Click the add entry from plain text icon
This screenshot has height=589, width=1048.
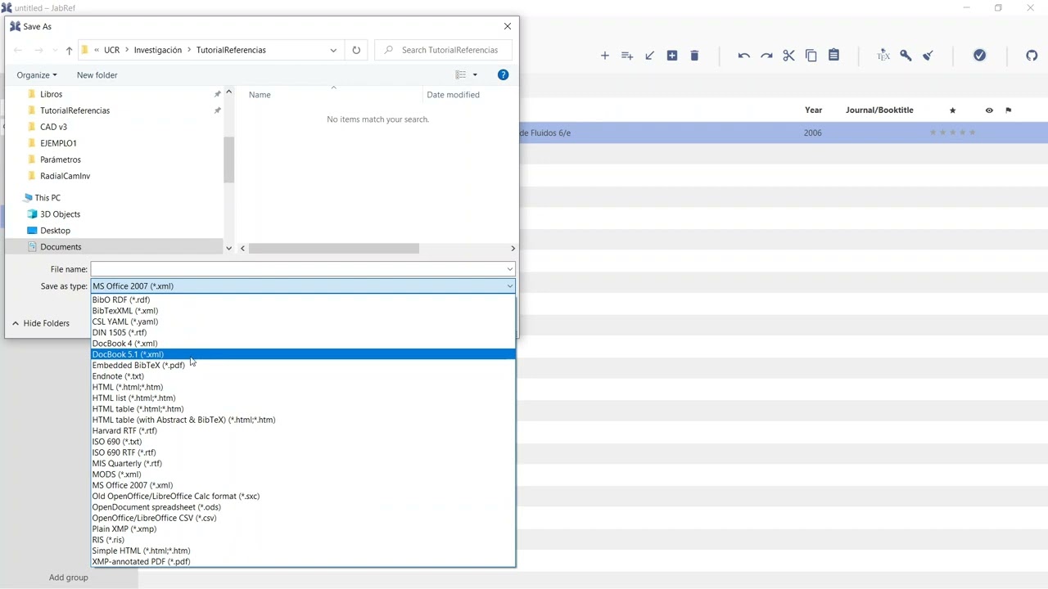[627, 56]
